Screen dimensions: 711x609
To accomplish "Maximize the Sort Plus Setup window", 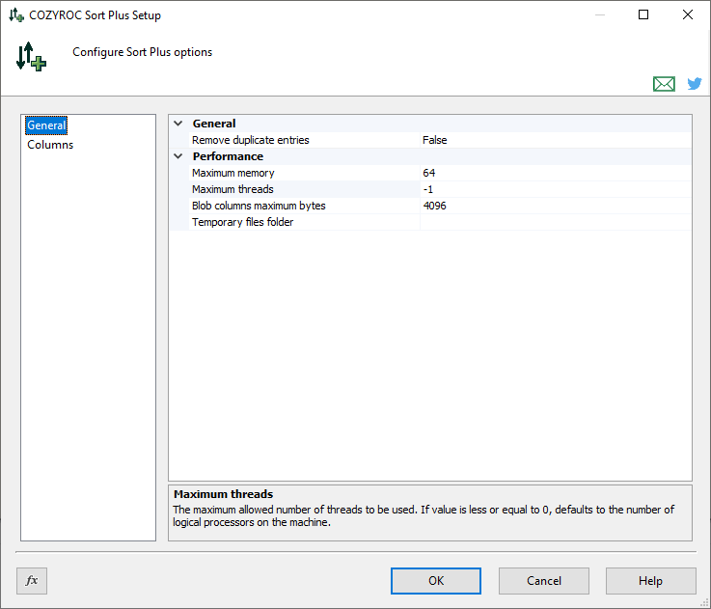I will 643,14.
